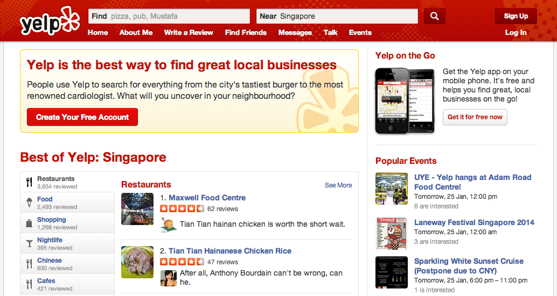The image size is (557, 296).
Task: Click the Food category icon
Action: (29, 203)
